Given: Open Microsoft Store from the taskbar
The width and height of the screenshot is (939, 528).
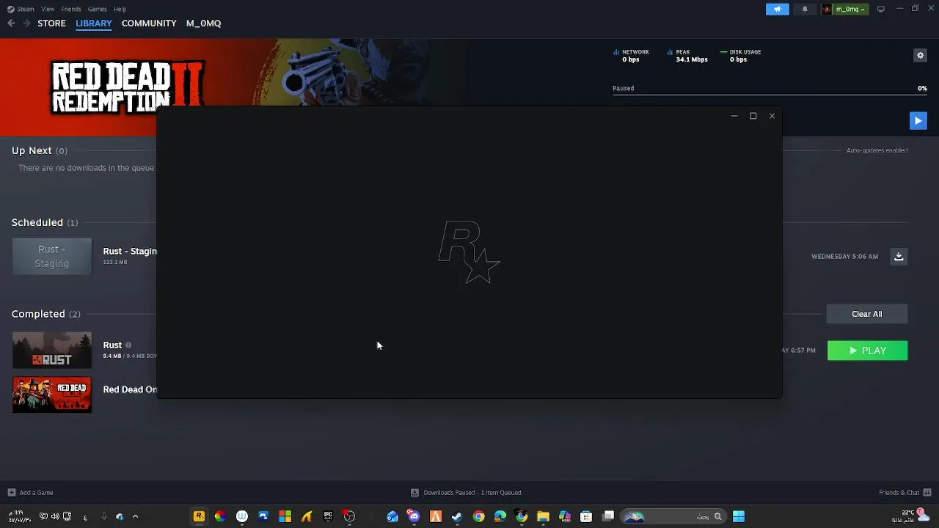Looking at the screenshot, I should (x=586, y=516).
